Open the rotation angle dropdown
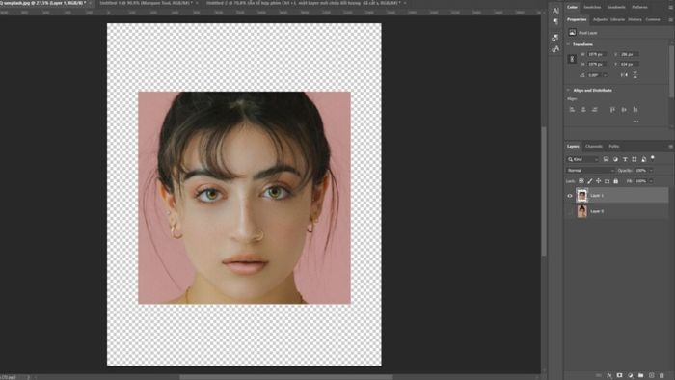Image resolution: width=675 pixels, height=380 pixels. coord(605,75)
